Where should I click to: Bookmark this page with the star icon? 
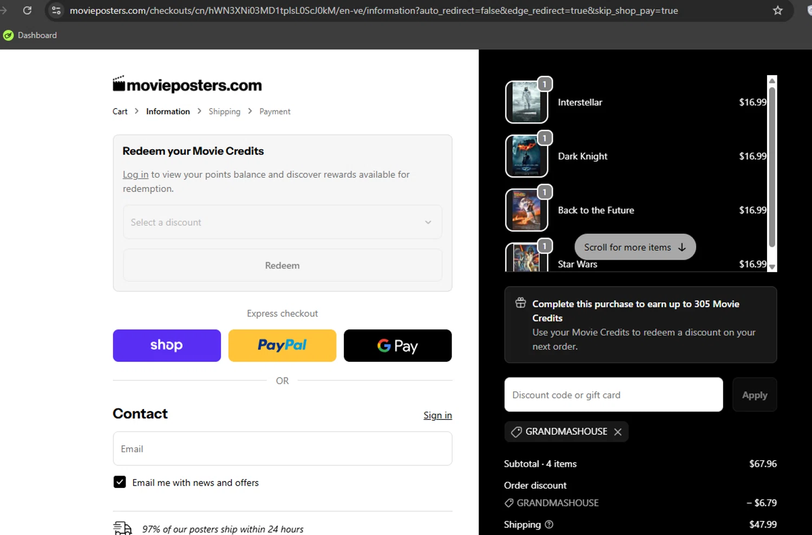pyautogui.click(x=778, y=10)
